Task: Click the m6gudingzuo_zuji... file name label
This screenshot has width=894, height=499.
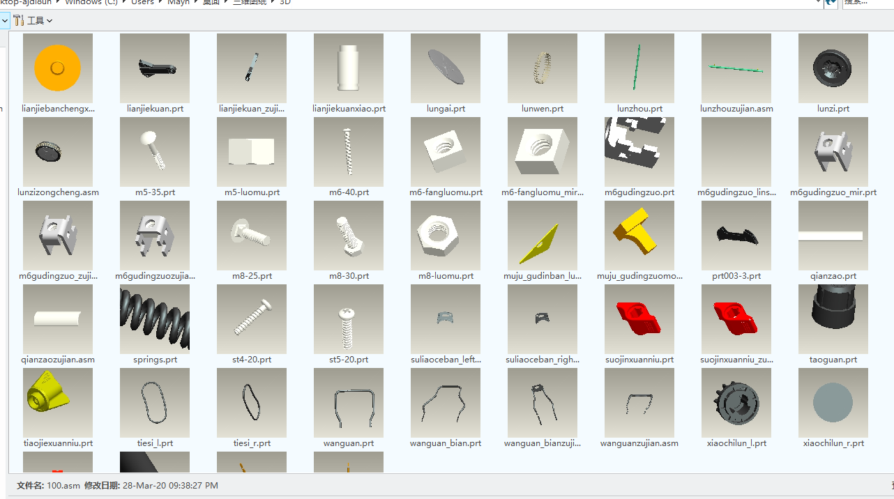Action: click(x=58, y=276)
